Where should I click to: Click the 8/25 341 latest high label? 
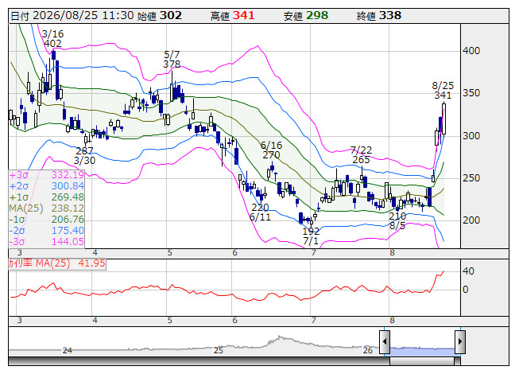pyautogui.click(x=443, y=91)
